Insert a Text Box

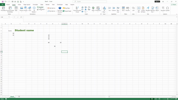(139, 9)
